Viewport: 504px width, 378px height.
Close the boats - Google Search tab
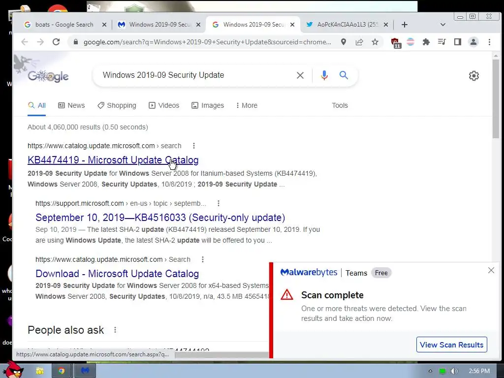pos(104,25)
